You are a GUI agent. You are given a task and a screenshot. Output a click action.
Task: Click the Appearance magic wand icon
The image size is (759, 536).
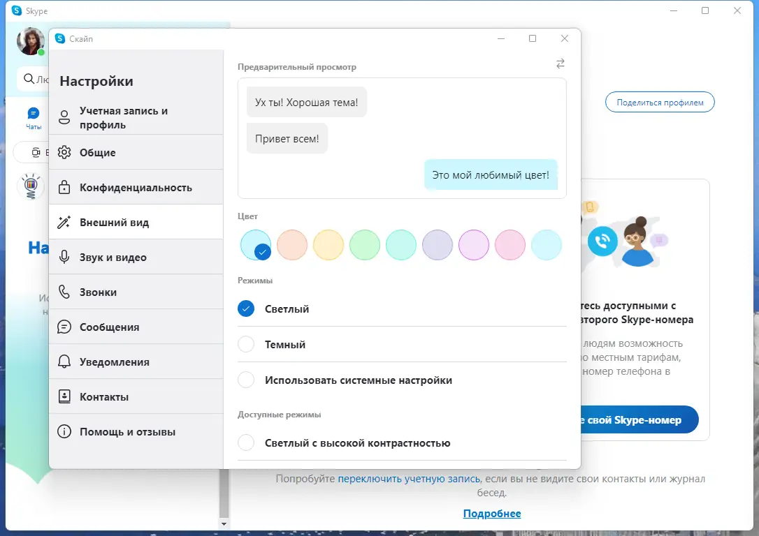click(64, 223)
